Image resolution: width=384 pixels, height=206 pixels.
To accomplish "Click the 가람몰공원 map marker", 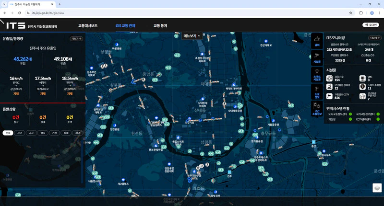I will 273,121.
